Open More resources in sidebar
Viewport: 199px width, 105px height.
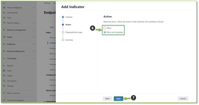point(13,93)
